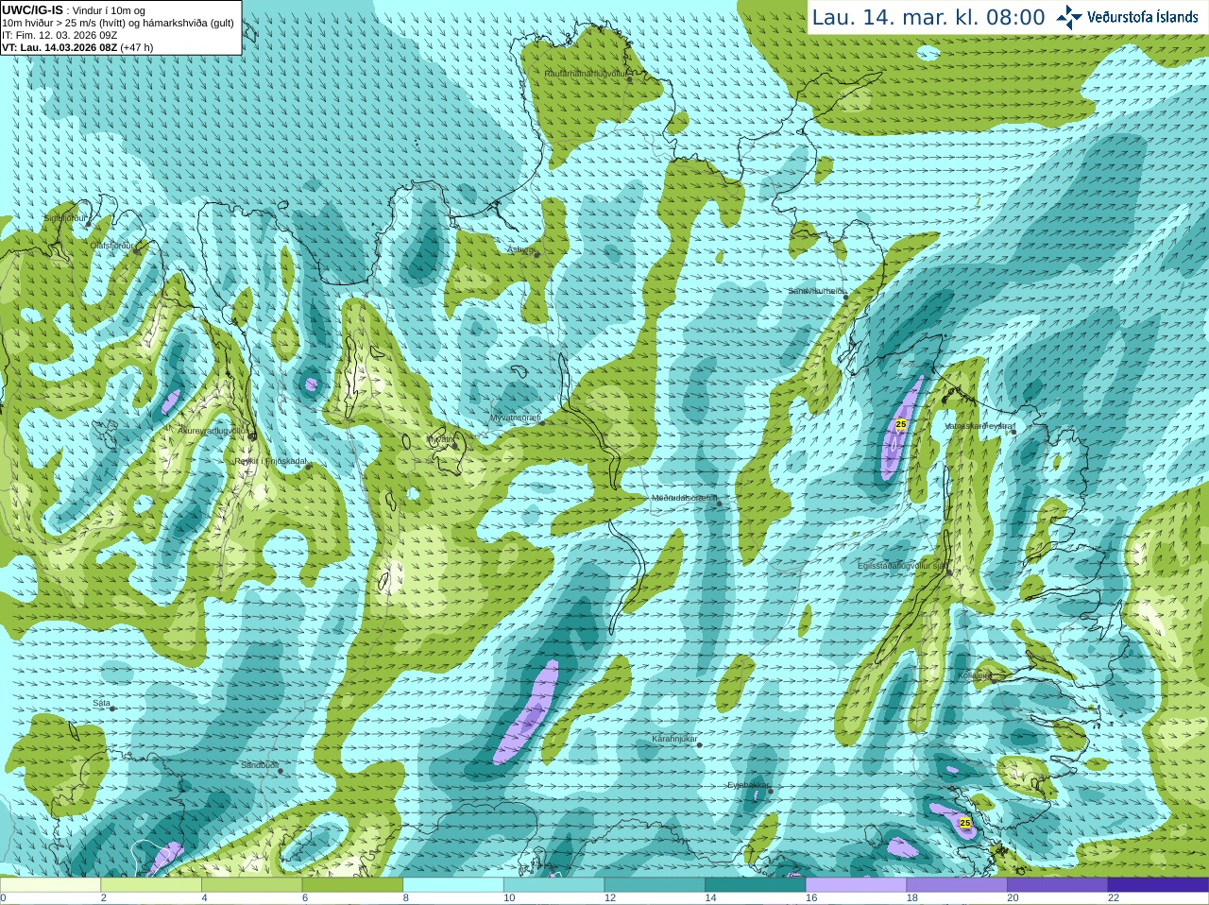
Task: Click the Eyjabakkar station dot
Action: tap(771, 791)
